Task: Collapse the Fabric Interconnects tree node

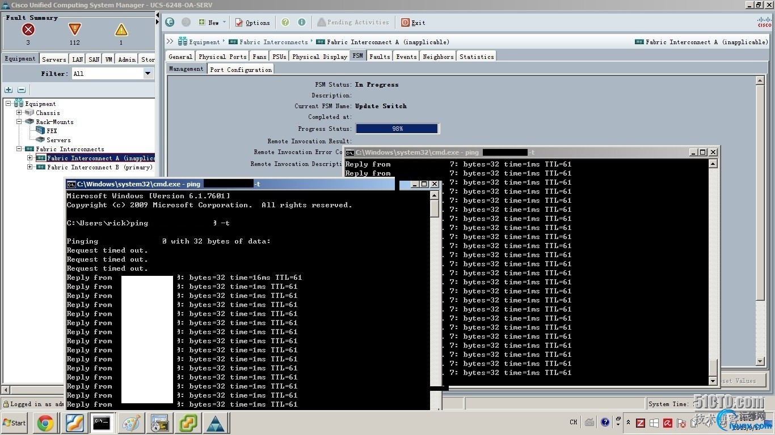Action: click(19, 149)
